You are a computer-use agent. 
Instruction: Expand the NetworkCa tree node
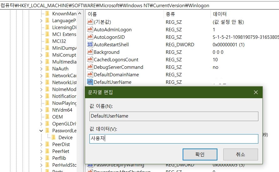(x=41, y=76)
